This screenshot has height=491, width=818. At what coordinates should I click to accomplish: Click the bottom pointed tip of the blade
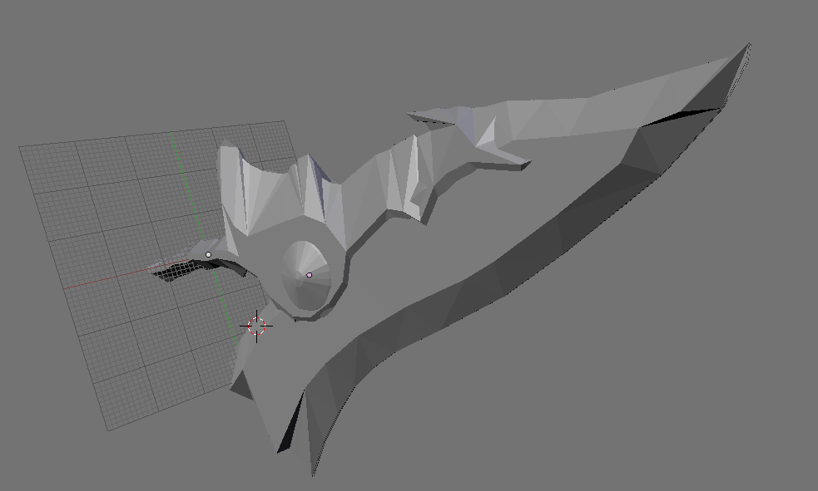313,474
